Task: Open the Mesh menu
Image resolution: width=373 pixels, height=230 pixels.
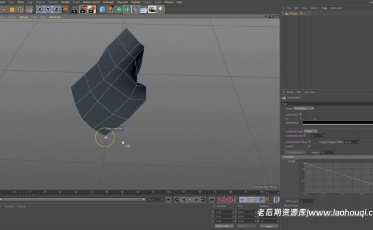Action: [x=20, y=2]
